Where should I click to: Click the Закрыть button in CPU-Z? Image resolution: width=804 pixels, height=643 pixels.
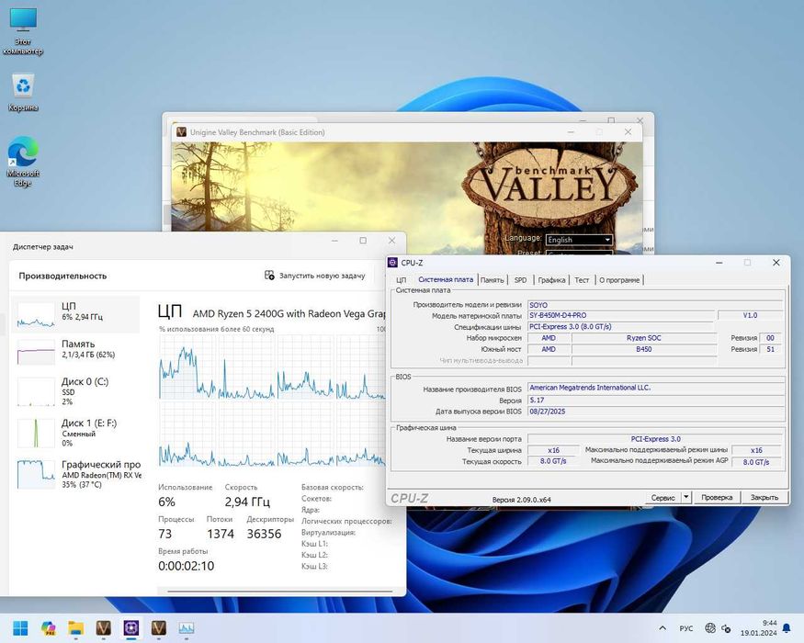pyautogui.click(x=764, y=497)
